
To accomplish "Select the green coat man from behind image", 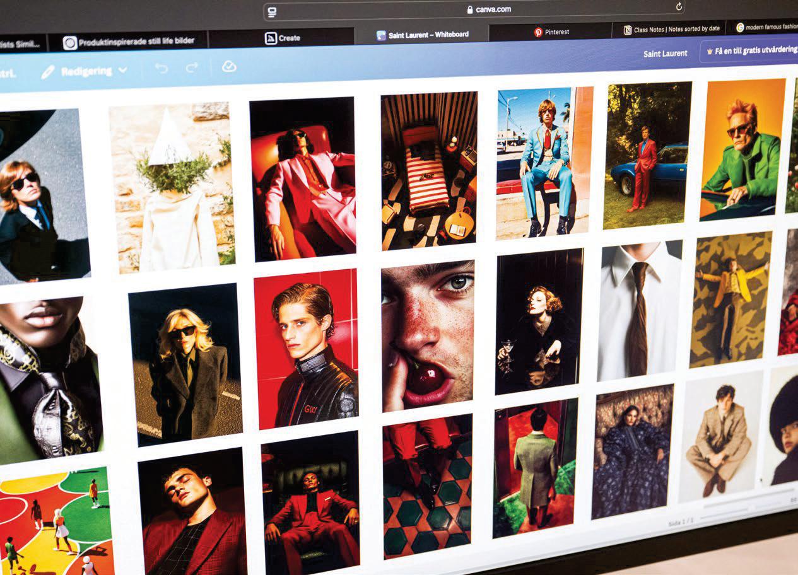I will [x=535, y=467].
